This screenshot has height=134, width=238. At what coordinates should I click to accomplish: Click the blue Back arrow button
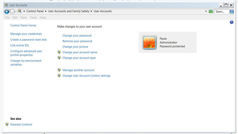[7, 12]
